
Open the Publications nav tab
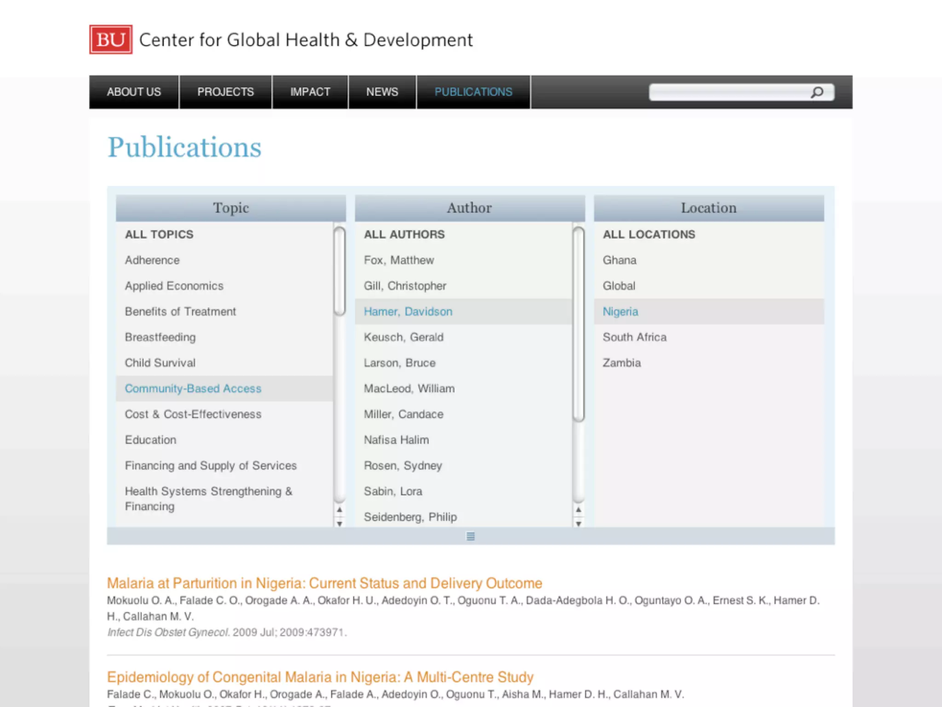coord(473,92)
